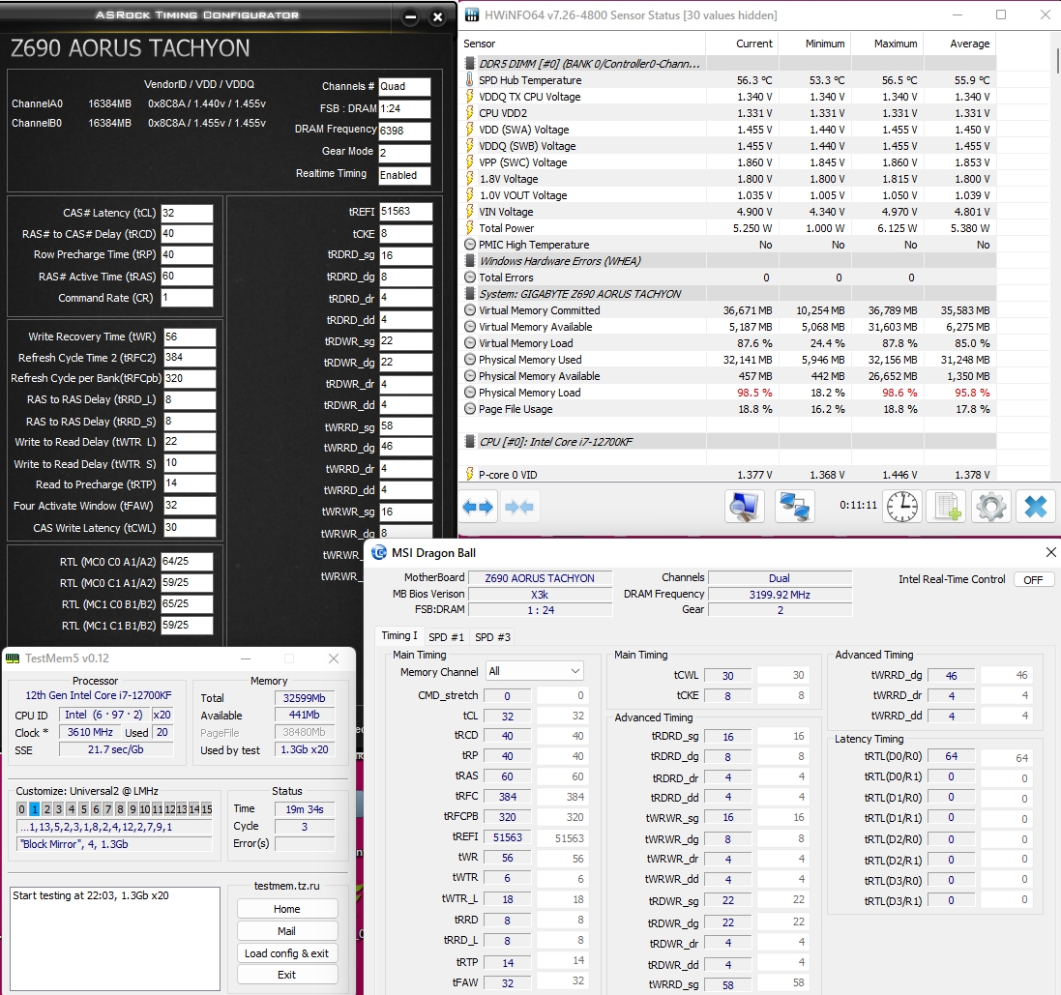Toggle TestMem5 test number 9 box
Viewport: 1061px width, 995px height.
(133, 809)
